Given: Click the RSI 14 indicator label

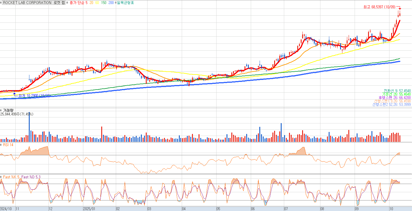Looking at the screenshot, I should pos(8,145).
